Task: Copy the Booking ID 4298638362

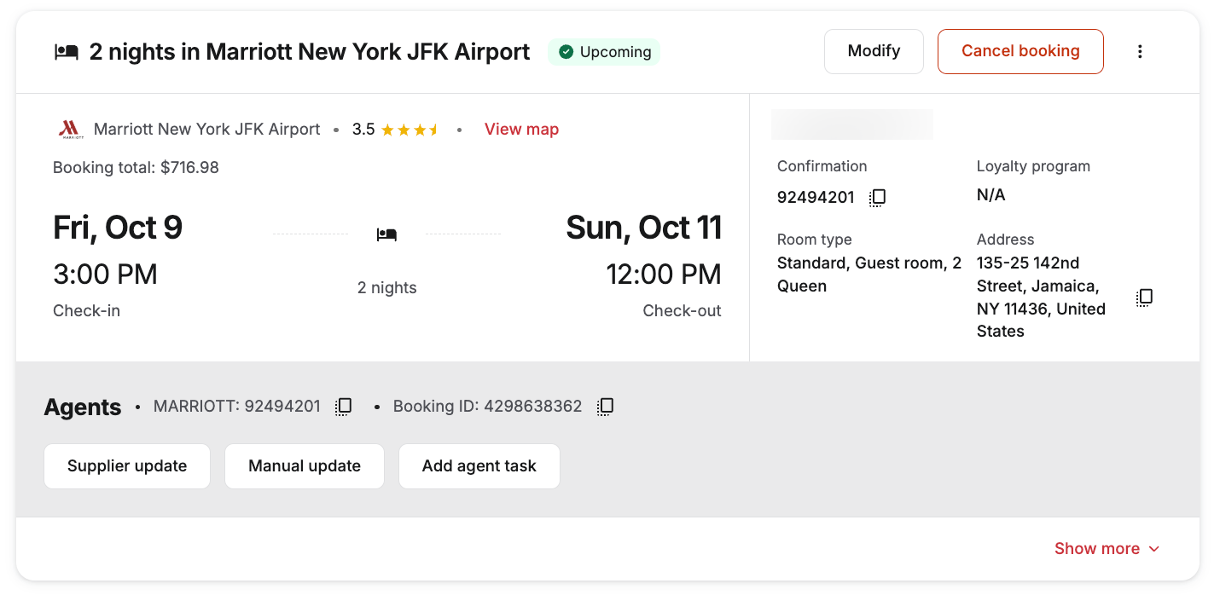Action: pyautogui.click(x=605, y=407)
